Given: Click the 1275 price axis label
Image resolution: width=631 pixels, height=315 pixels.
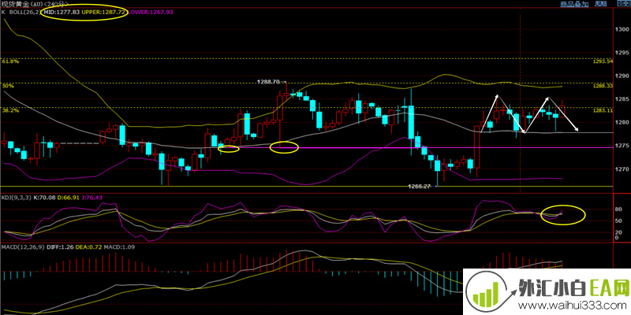Looking at the screenshot, I should (622, 146).
